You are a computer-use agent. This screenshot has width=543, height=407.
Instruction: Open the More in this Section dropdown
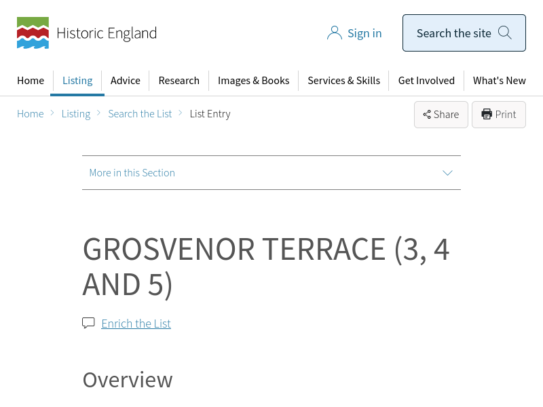pos(132,173)
